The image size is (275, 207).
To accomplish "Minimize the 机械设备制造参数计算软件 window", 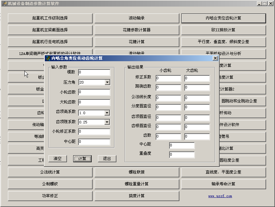I will 259,4.
